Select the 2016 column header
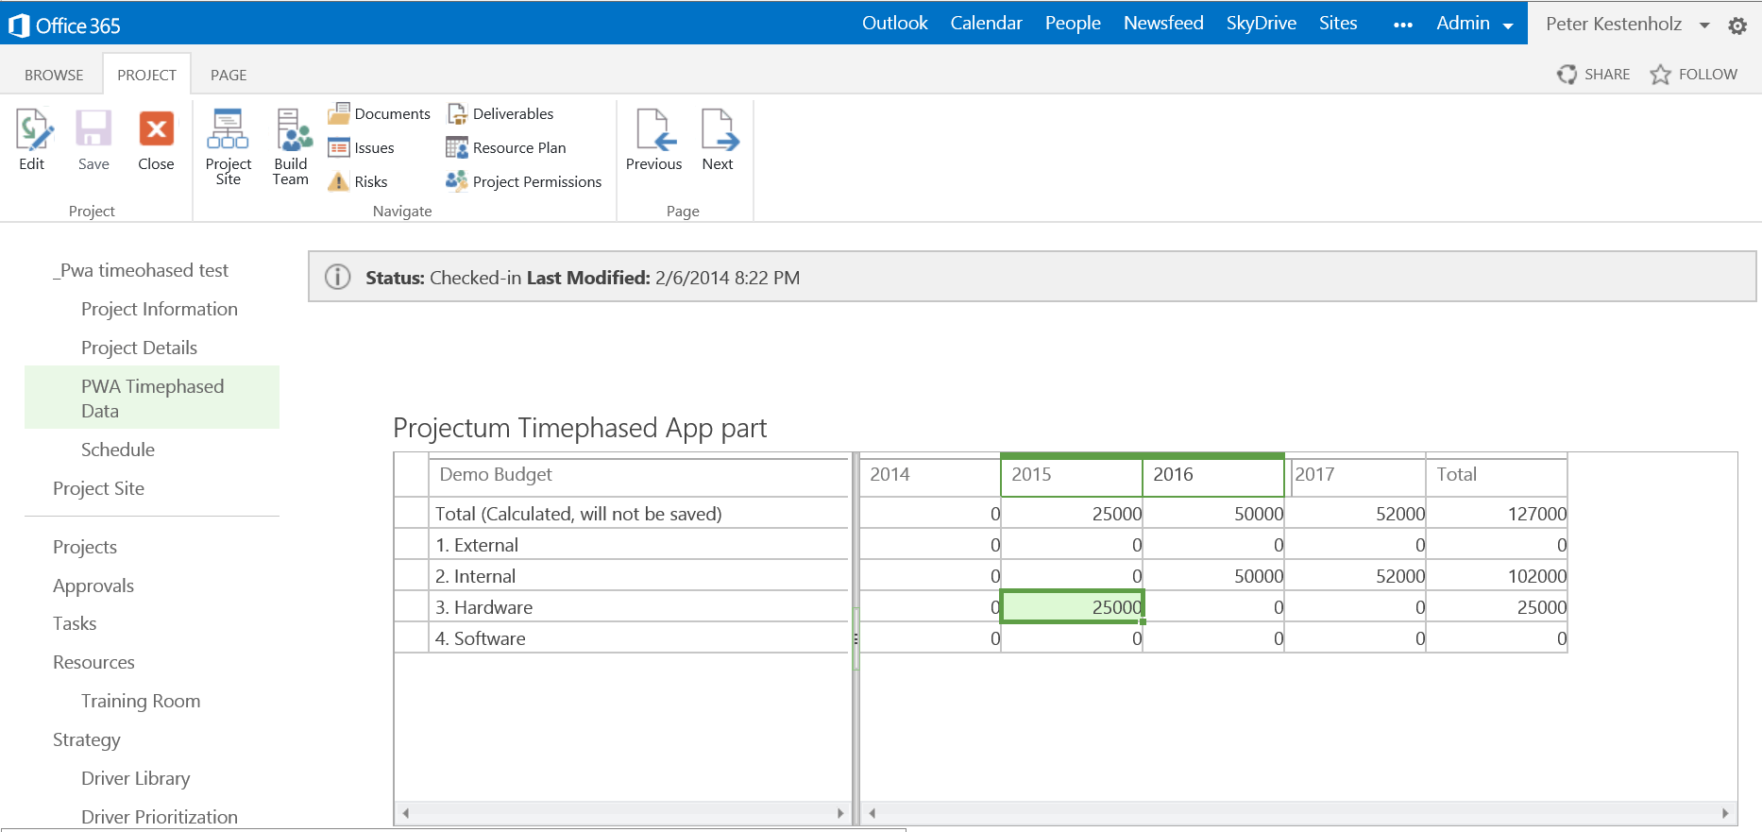 1213,475
